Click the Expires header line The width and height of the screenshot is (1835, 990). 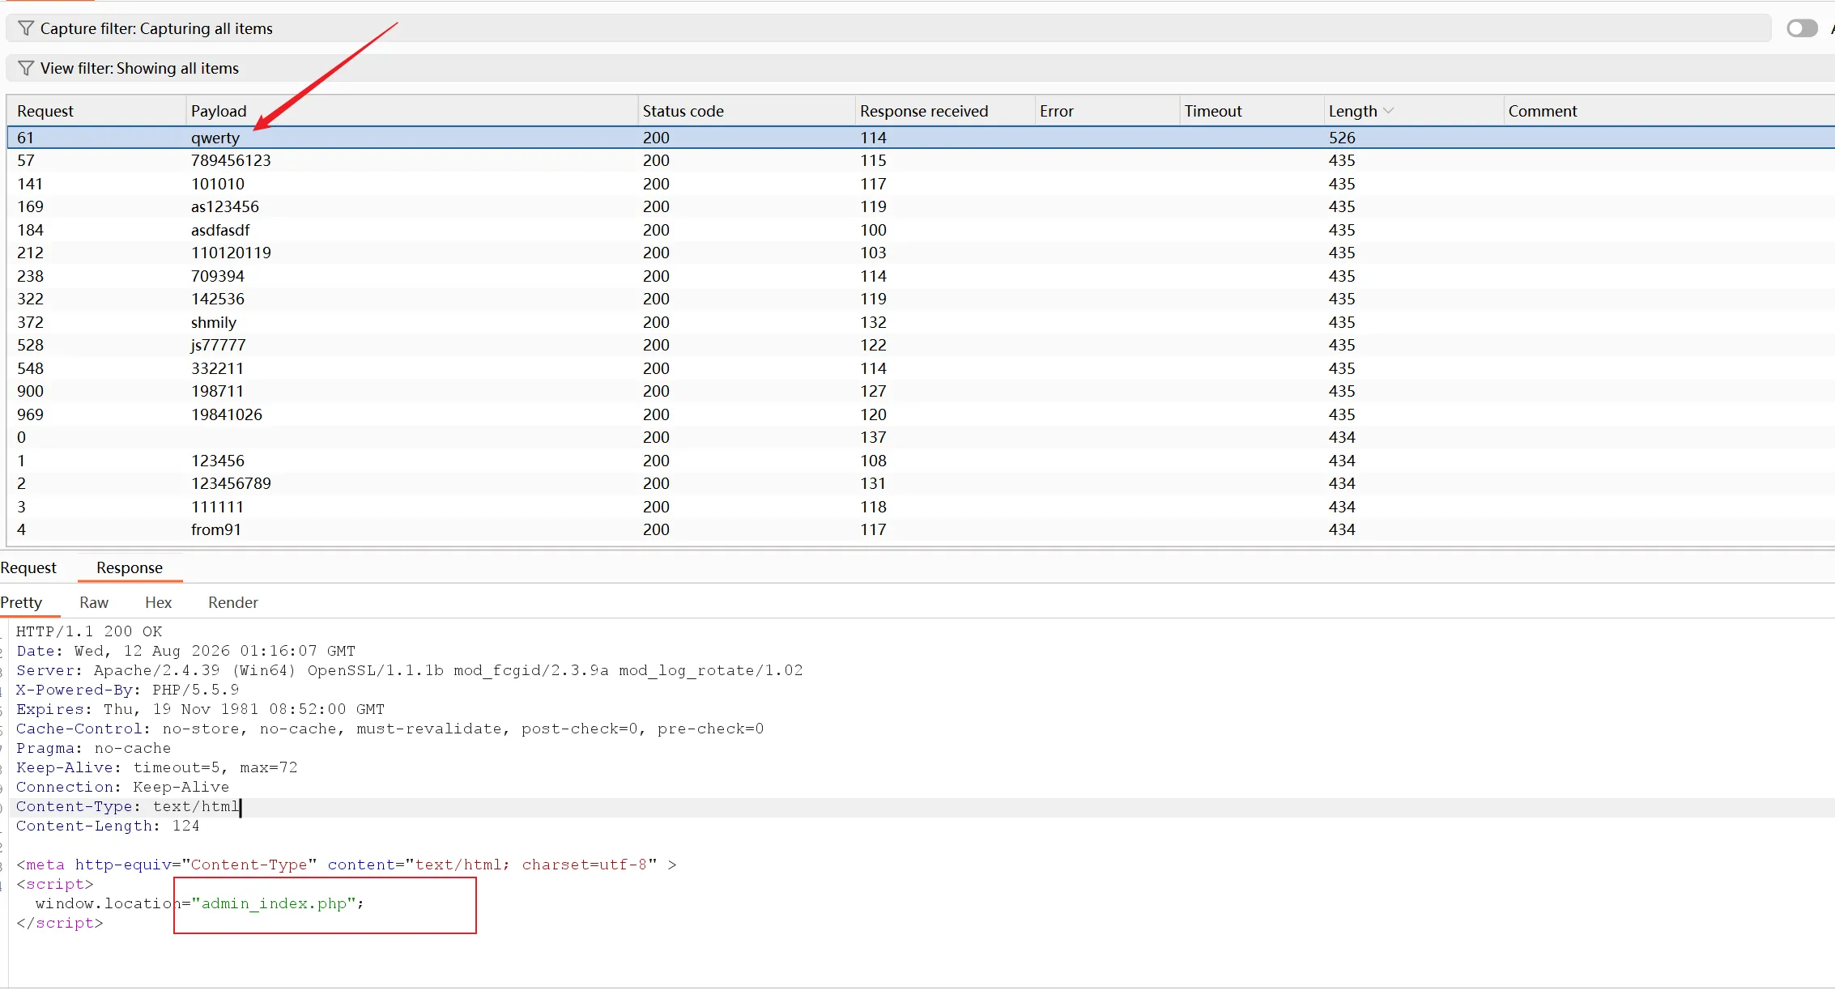201,709
